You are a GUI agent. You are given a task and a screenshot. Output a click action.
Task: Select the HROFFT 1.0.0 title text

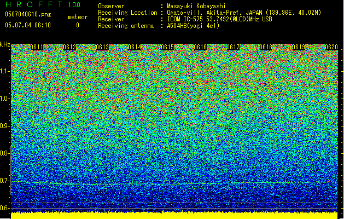pos(43,4)
